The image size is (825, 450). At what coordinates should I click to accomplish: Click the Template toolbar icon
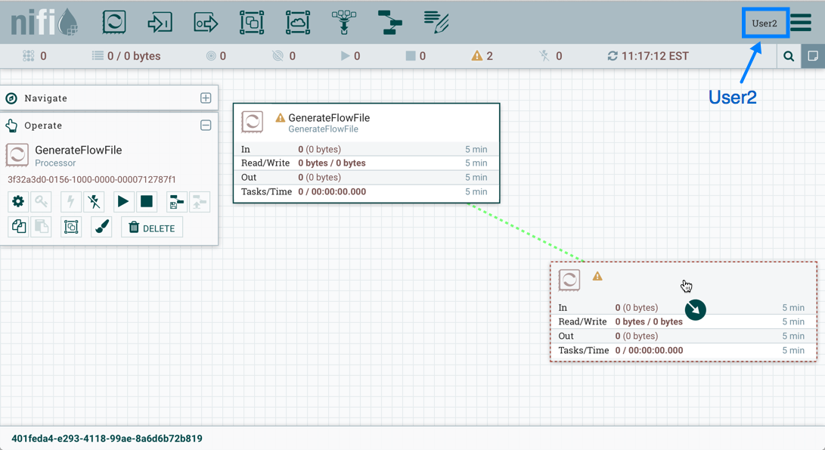tap(390, 22)
